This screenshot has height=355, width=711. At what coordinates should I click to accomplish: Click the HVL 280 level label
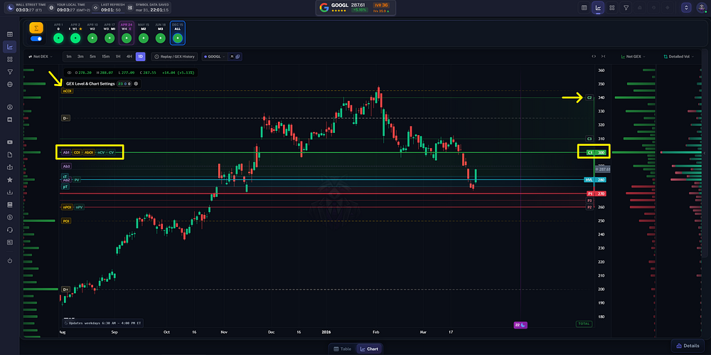(594, 180)
